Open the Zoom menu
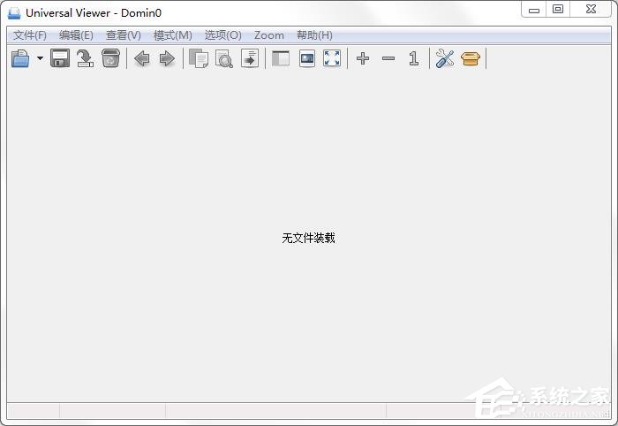The width and height of the screenshot is (618, 426). [269, 35]
